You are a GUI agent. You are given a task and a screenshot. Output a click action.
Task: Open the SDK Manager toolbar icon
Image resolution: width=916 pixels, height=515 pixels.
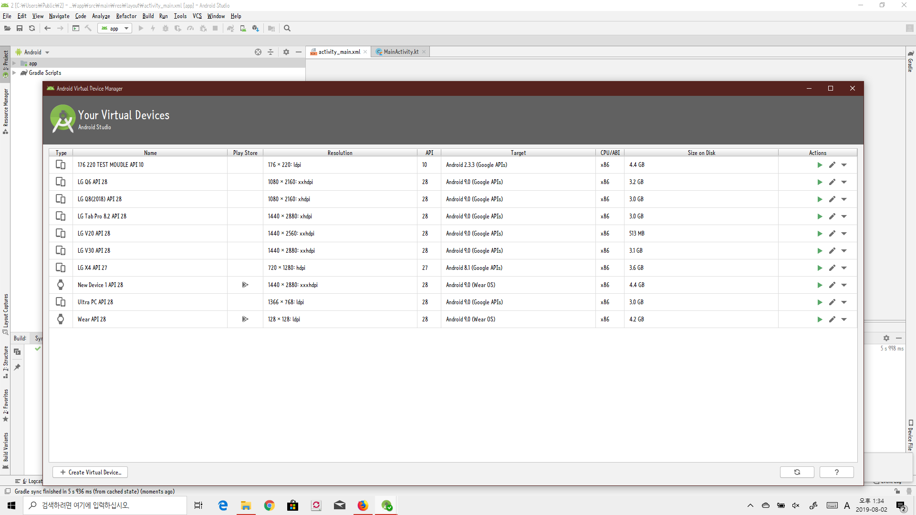(x=256, y=29)
